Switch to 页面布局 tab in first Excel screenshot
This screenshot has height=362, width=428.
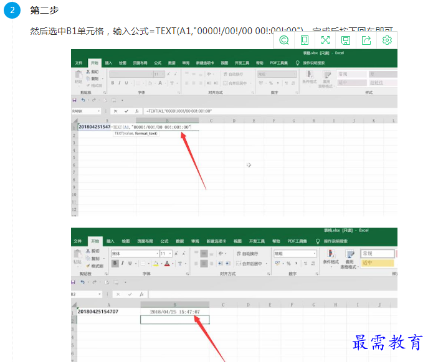click(x=140, y=63)
